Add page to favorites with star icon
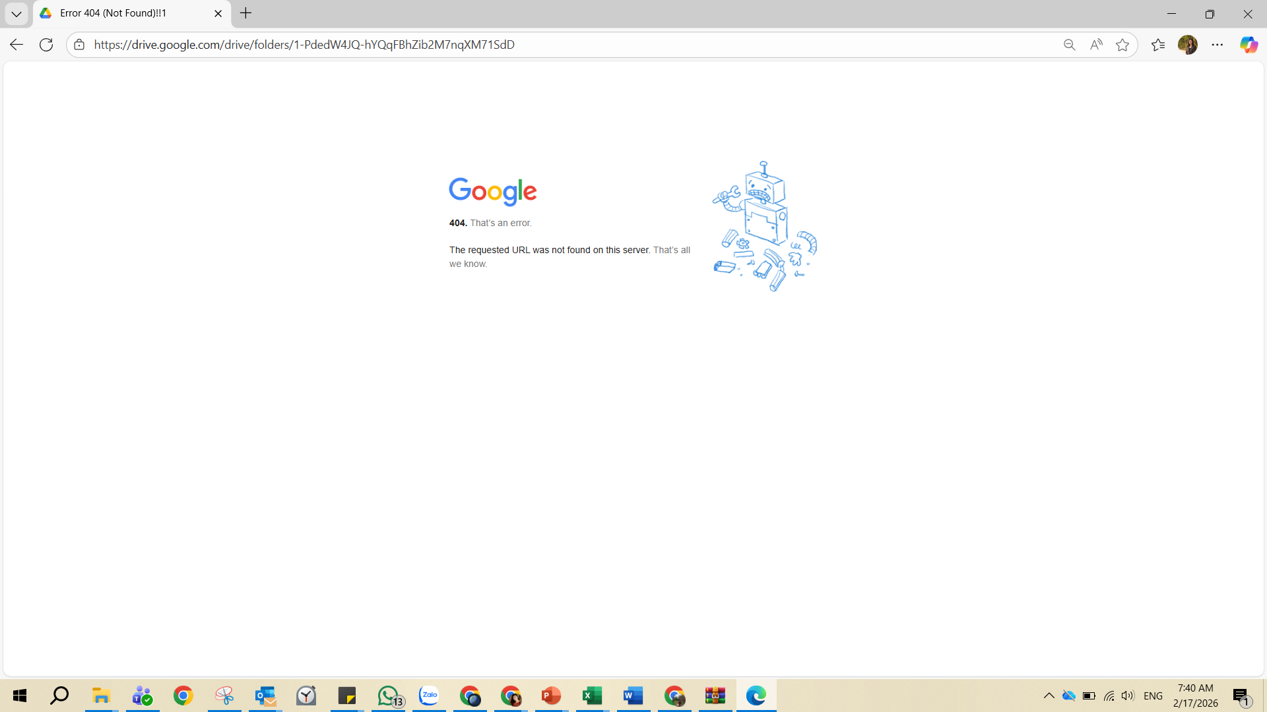Viewport: 1267px width, 712px height. (1122, 45)
